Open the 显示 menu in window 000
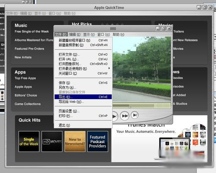This screenshot has width=216, height=173. coord(89,35)
